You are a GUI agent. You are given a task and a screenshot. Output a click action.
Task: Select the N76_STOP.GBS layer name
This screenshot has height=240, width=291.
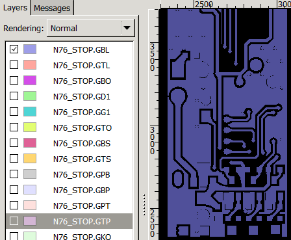(x=82, y=144)
